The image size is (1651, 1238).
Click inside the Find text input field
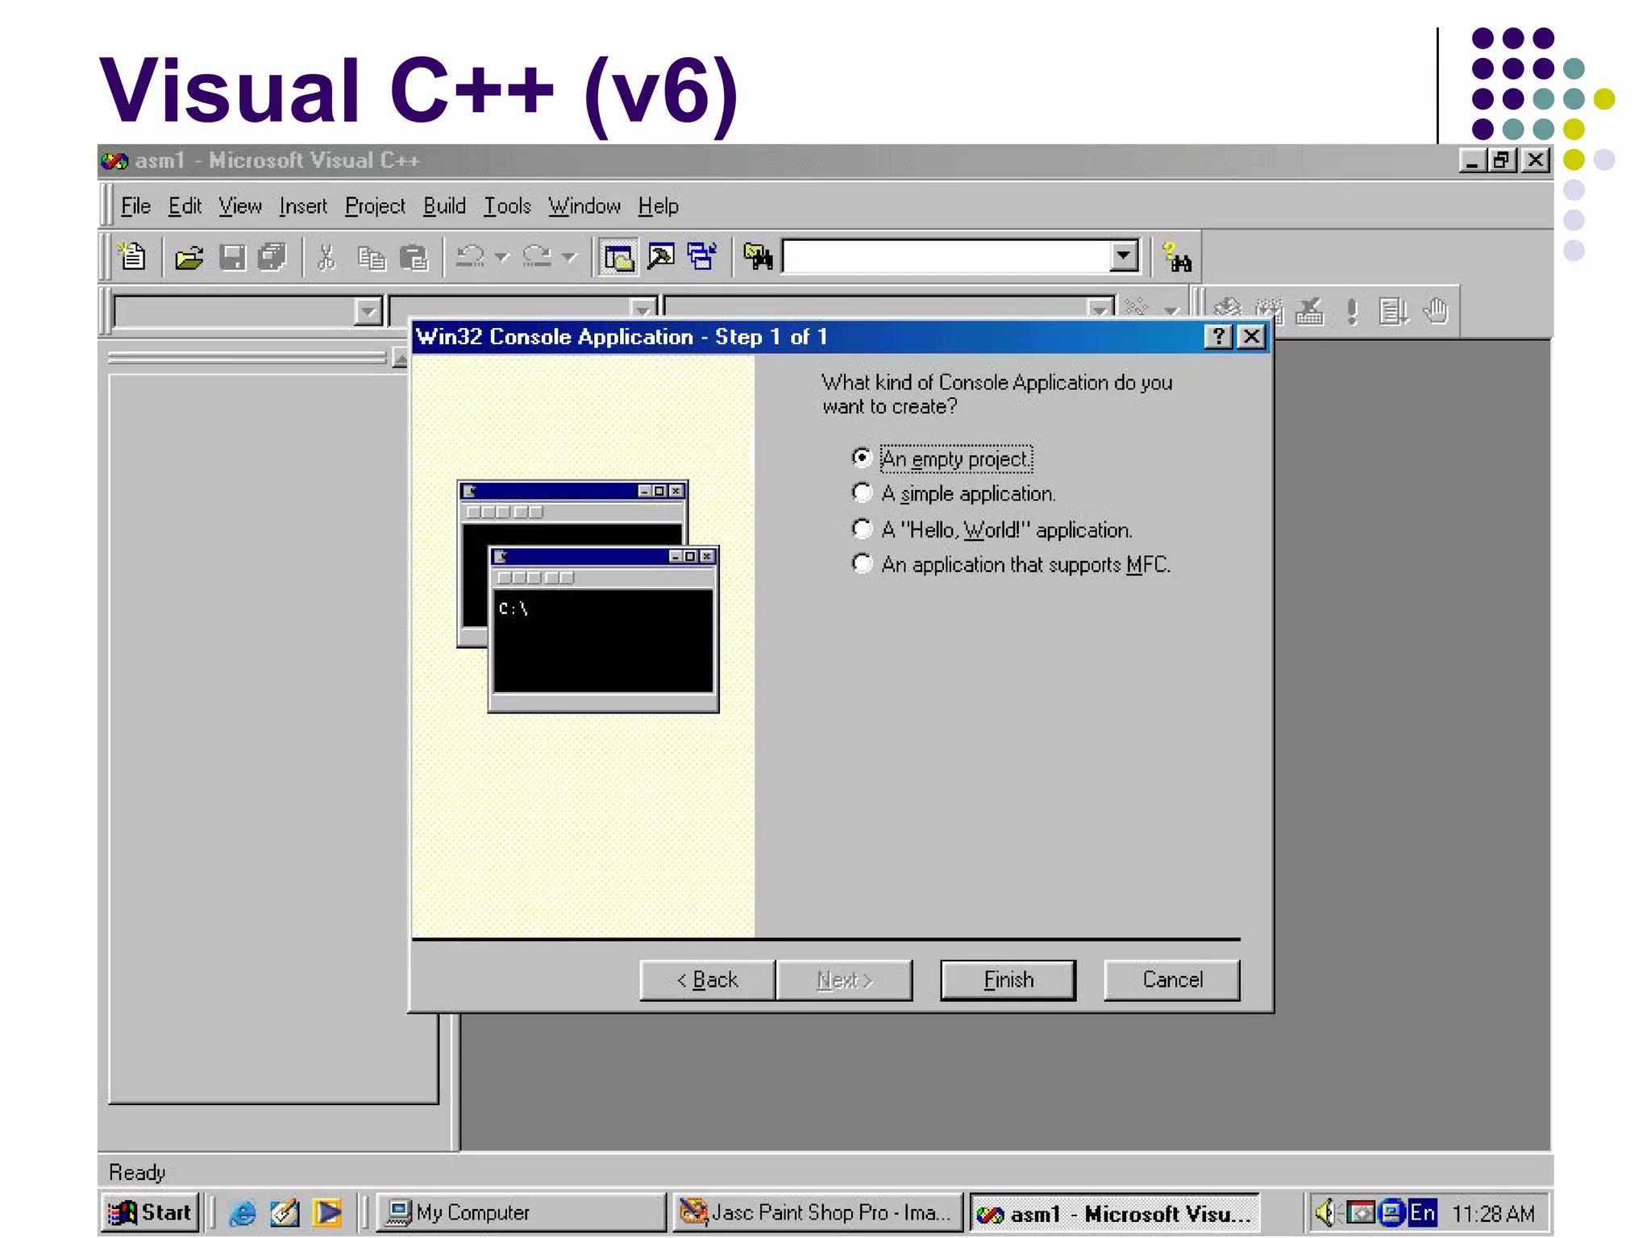click(x=945, y=256)
